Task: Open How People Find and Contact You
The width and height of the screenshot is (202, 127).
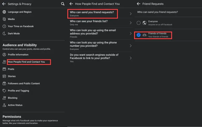Action: [26, 62]
